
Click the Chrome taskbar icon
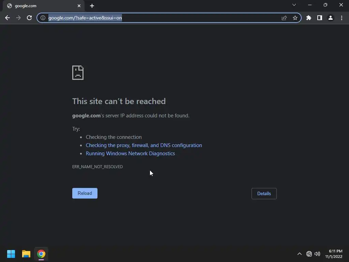[x=41, y=254]
